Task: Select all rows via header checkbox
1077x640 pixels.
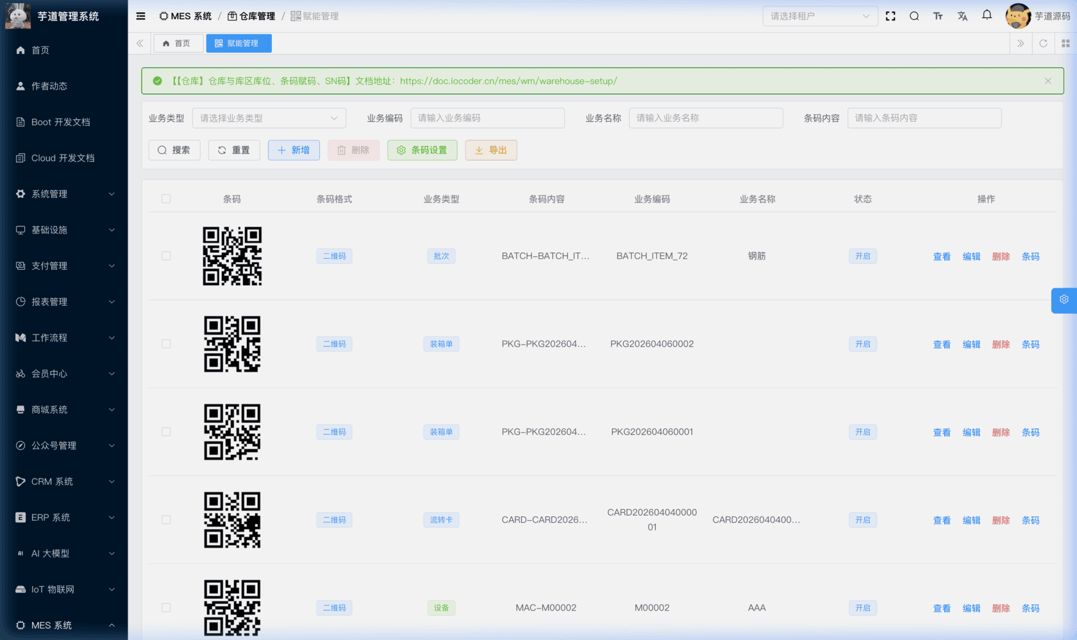Action: (x=166, y=199)
